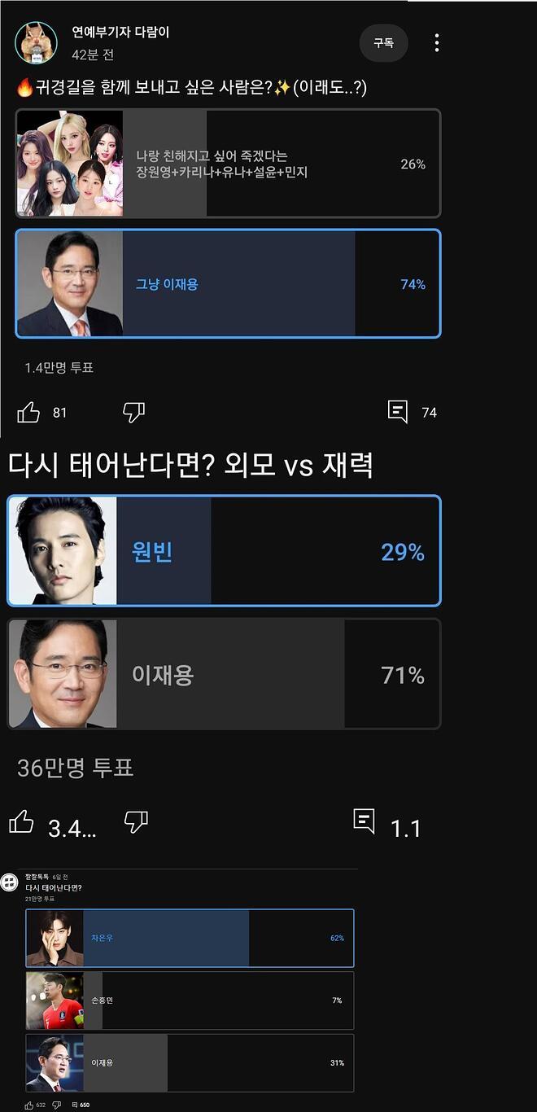This screenshot has height=1112, width=537.
Task: Select 이재용 option with 71%
Action: click(224, 674)
